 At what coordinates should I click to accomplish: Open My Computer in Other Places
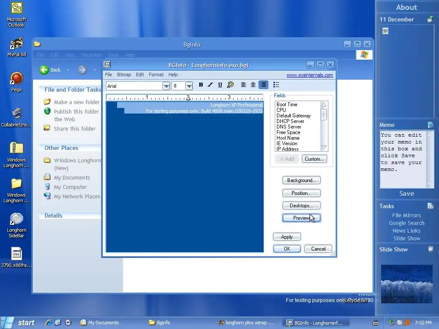click(x=66, y=187)
